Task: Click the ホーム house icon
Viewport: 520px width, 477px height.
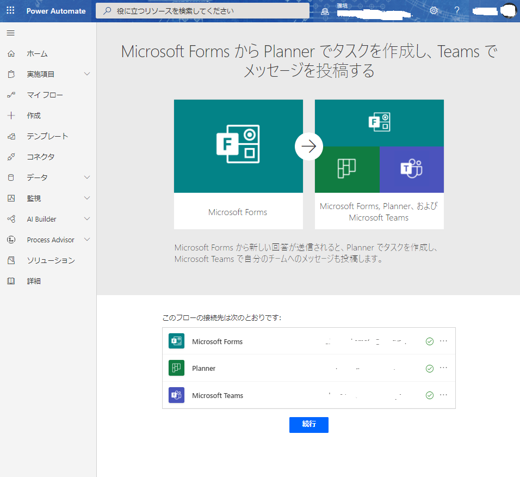Action: (11, 53)
